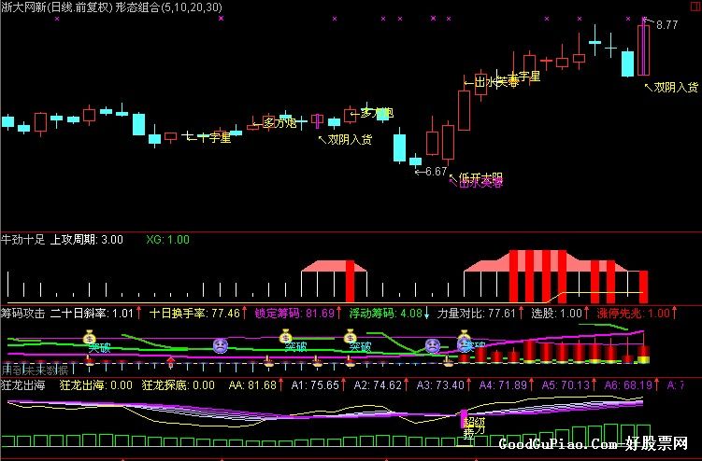Image resolution: width=702 pixels, height=461 pixels.
Task: Click the rightmost lamp icon on the dashed line
Action: tap(447, 361)
